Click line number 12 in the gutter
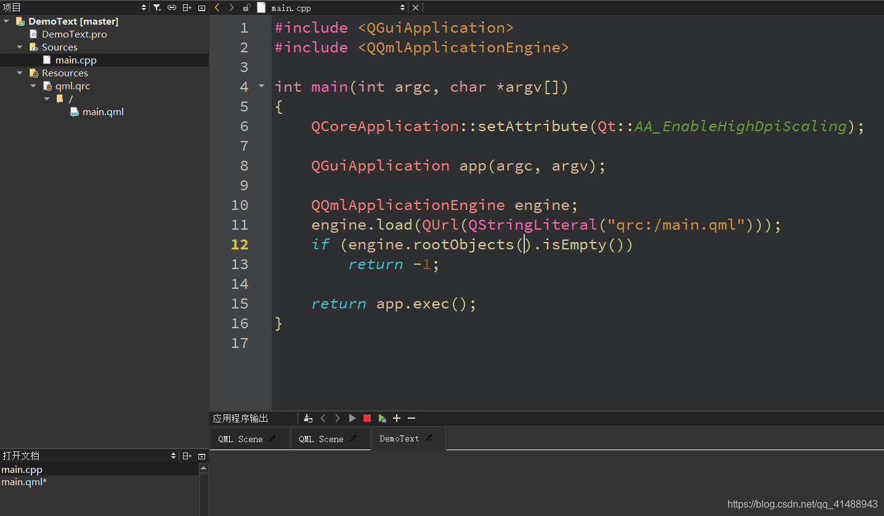This screenshot has width=884, height=516. (x=240, y=244)
